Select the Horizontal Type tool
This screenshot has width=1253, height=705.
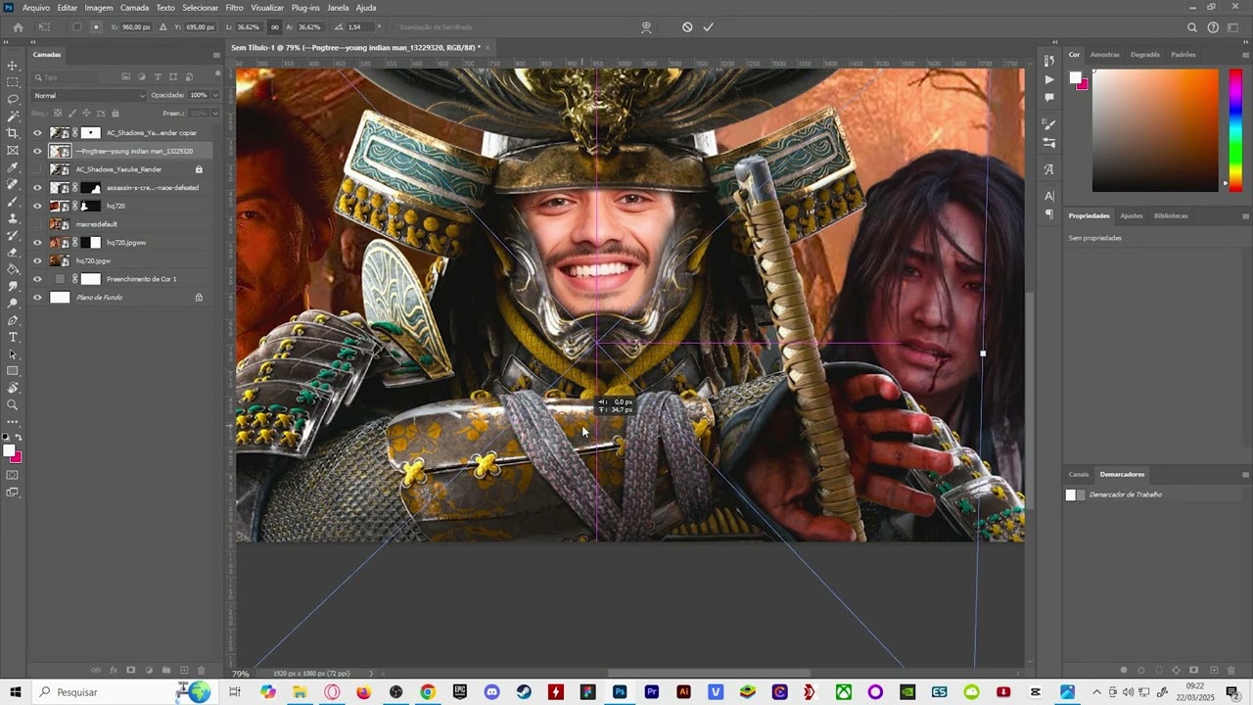13,337
